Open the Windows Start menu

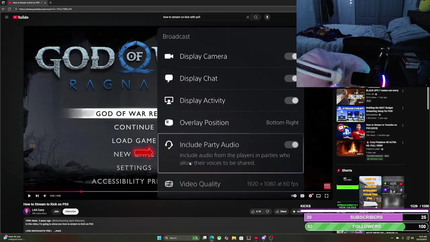coord(159,238)
